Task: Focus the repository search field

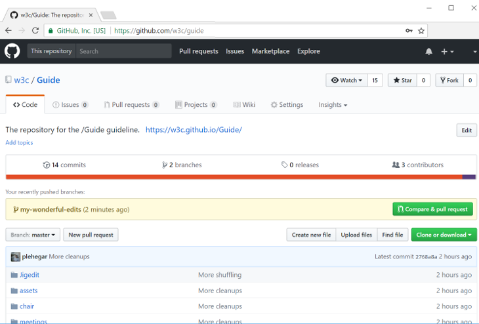Action: coord(123,51)
